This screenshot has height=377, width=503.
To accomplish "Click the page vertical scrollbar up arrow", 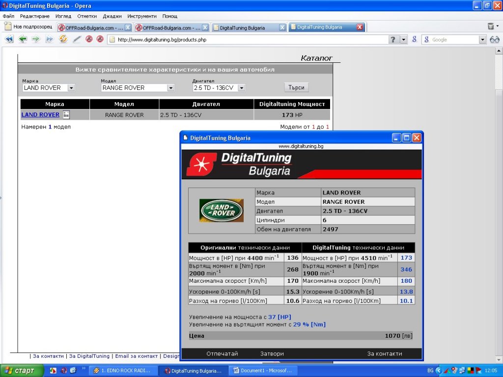I will 499,51.
